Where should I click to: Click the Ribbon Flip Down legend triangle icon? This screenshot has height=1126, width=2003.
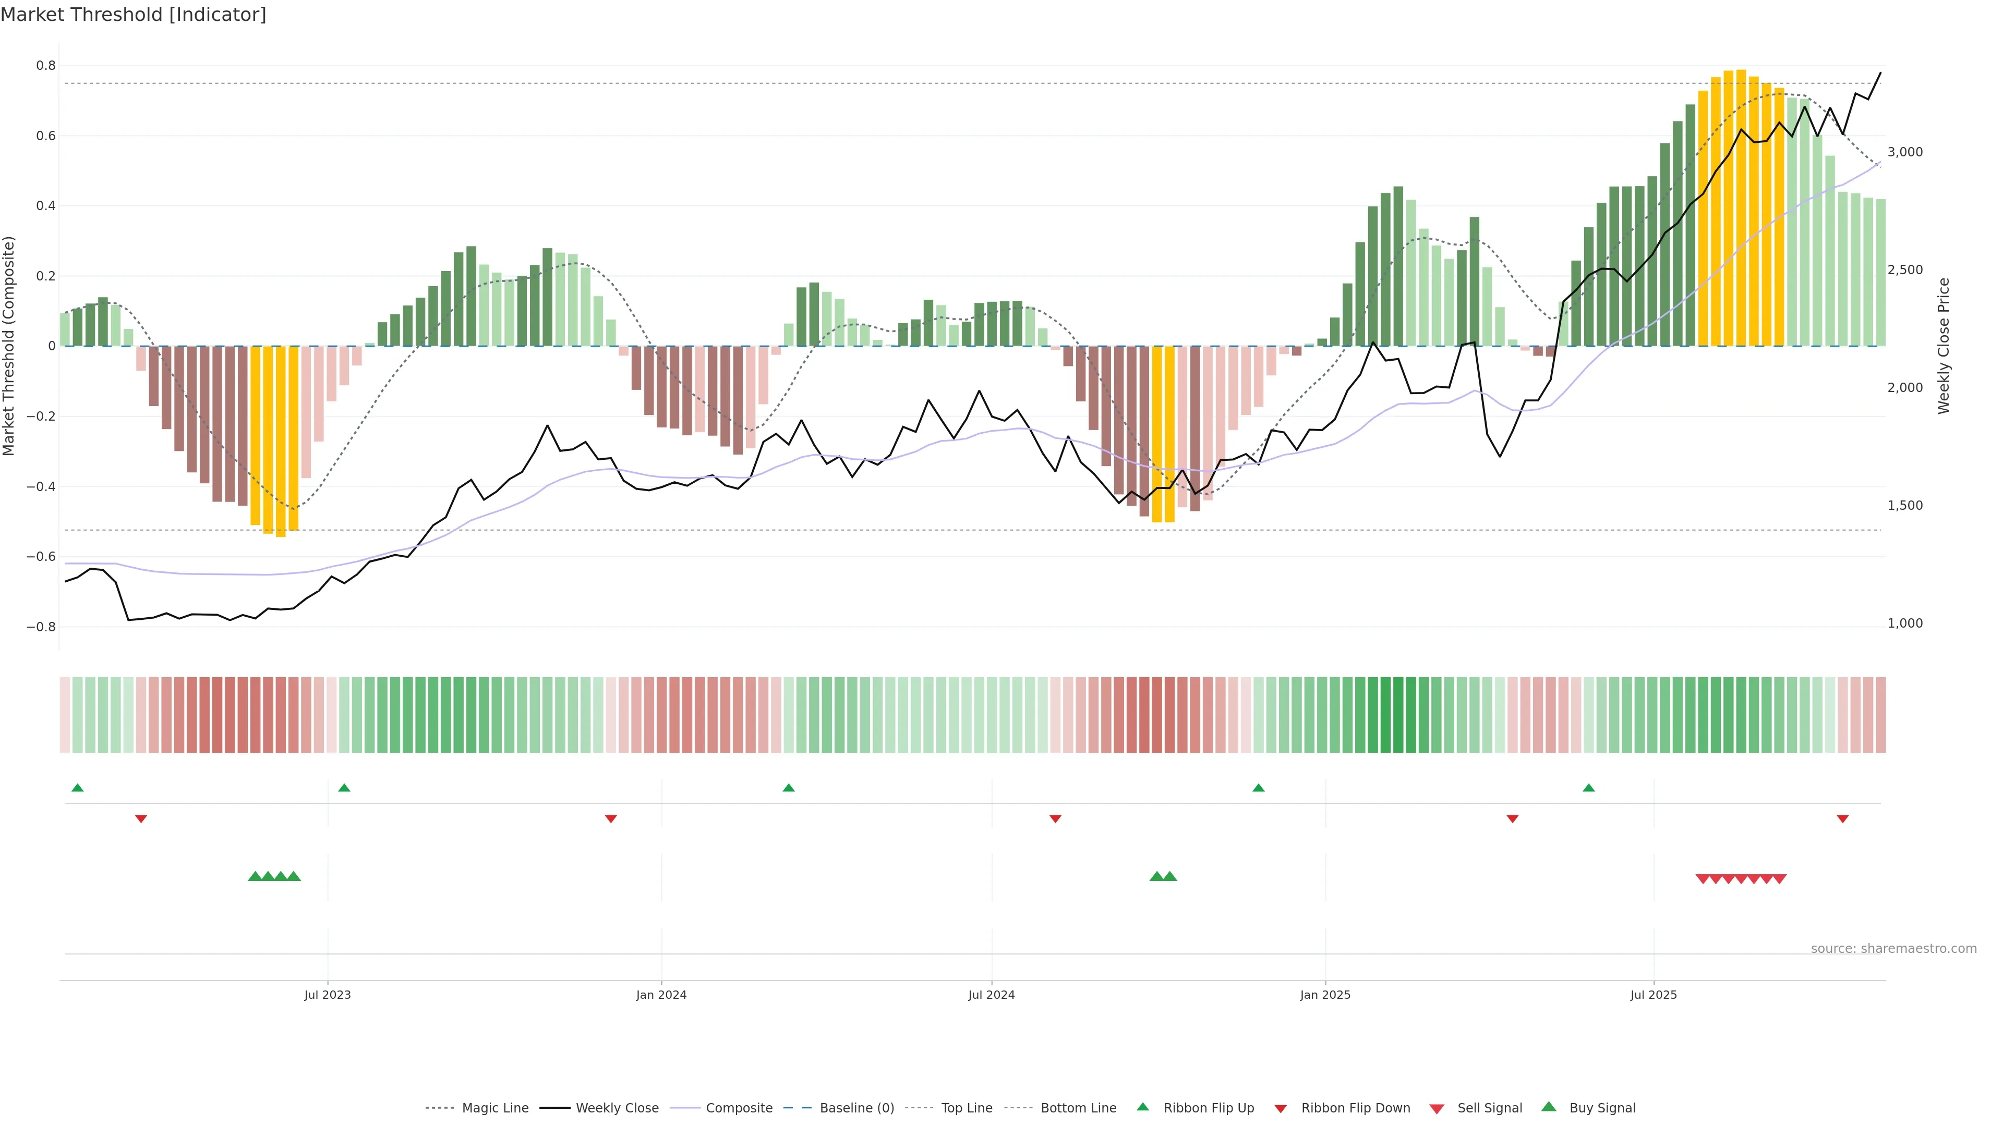(x=1280, y=1108)
